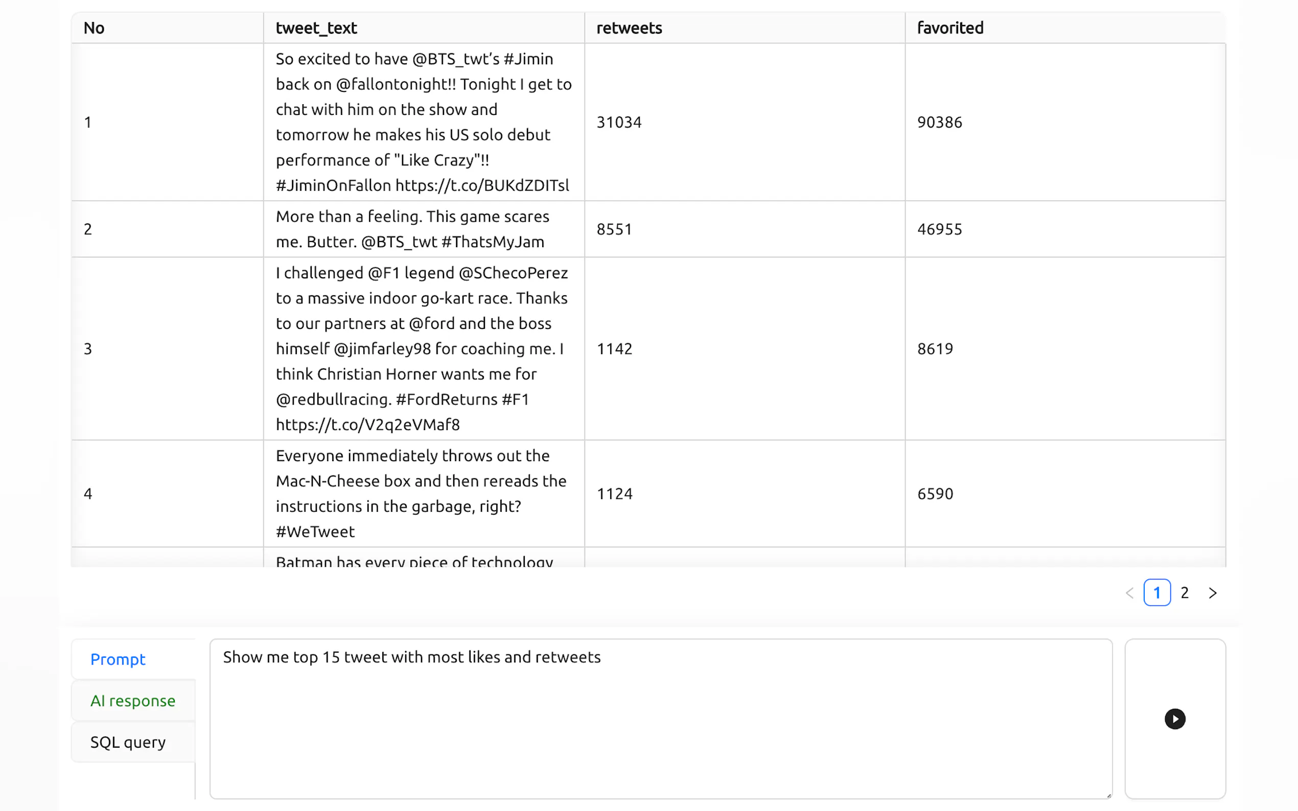Click the previous page arrow
Image resolution: width=1298 pixels, height=811 pixels.
click(x=1129, y=593)
